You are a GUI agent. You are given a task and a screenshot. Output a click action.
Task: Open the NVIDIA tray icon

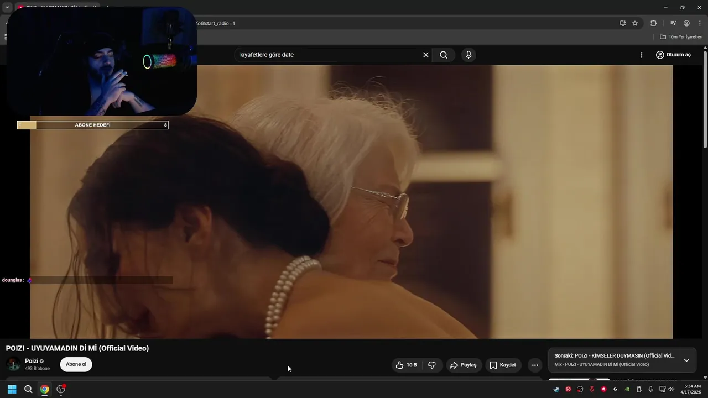[627, 389]
